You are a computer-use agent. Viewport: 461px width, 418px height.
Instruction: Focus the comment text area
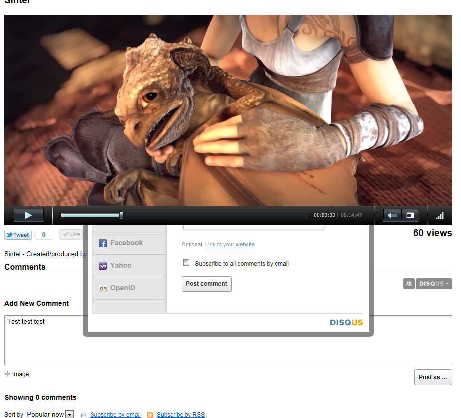point(228,340)
